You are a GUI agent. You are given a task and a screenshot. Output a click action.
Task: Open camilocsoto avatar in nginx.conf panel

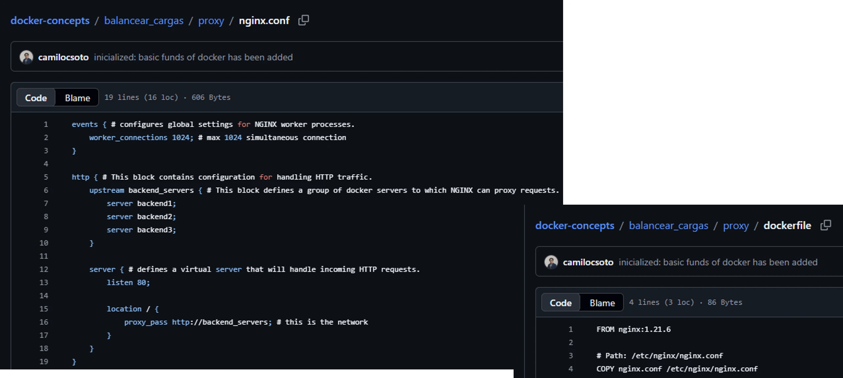[x=26, y=57]
